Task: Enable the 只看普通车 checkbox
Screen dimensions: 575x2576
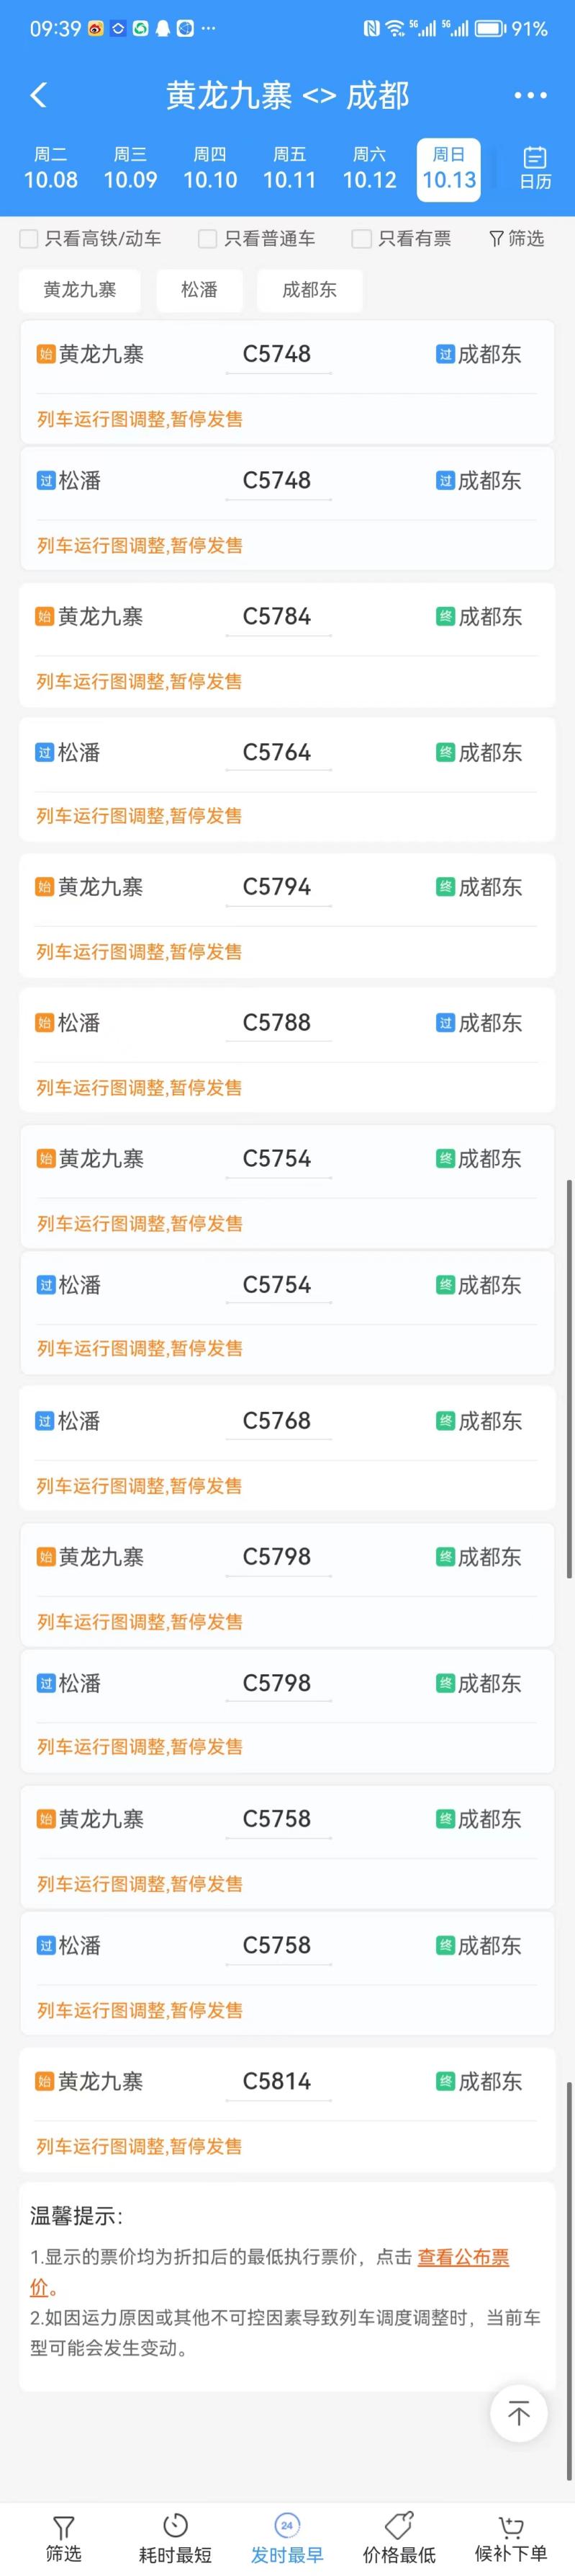Action: coord(208,238)
